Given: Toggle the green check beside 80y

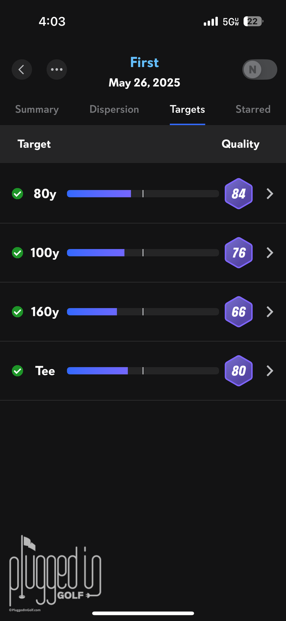Looking at the screenshot, I should click(18, 194).
